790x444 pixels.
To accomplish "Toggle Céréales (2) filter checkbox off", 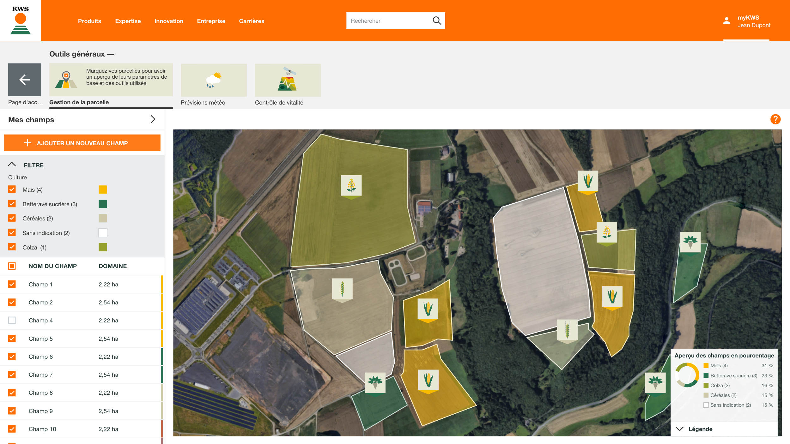I will click(12, 218).
